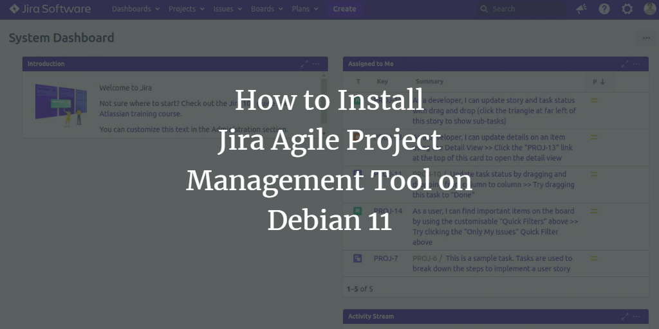Maximize the Assigned to Me gadget
659x329 pixels.
click(625, 64)
